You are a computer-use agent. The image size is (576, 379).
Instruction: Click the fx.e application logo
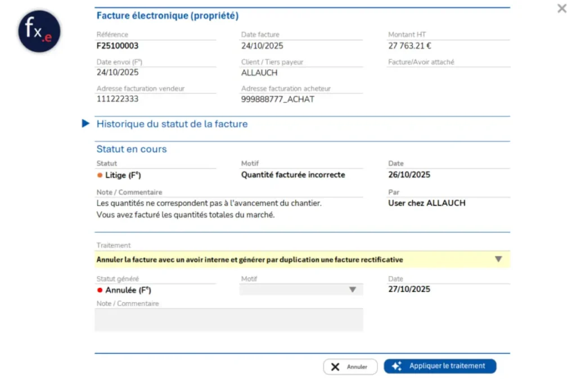pyautogui.click(x=38, y=31)
